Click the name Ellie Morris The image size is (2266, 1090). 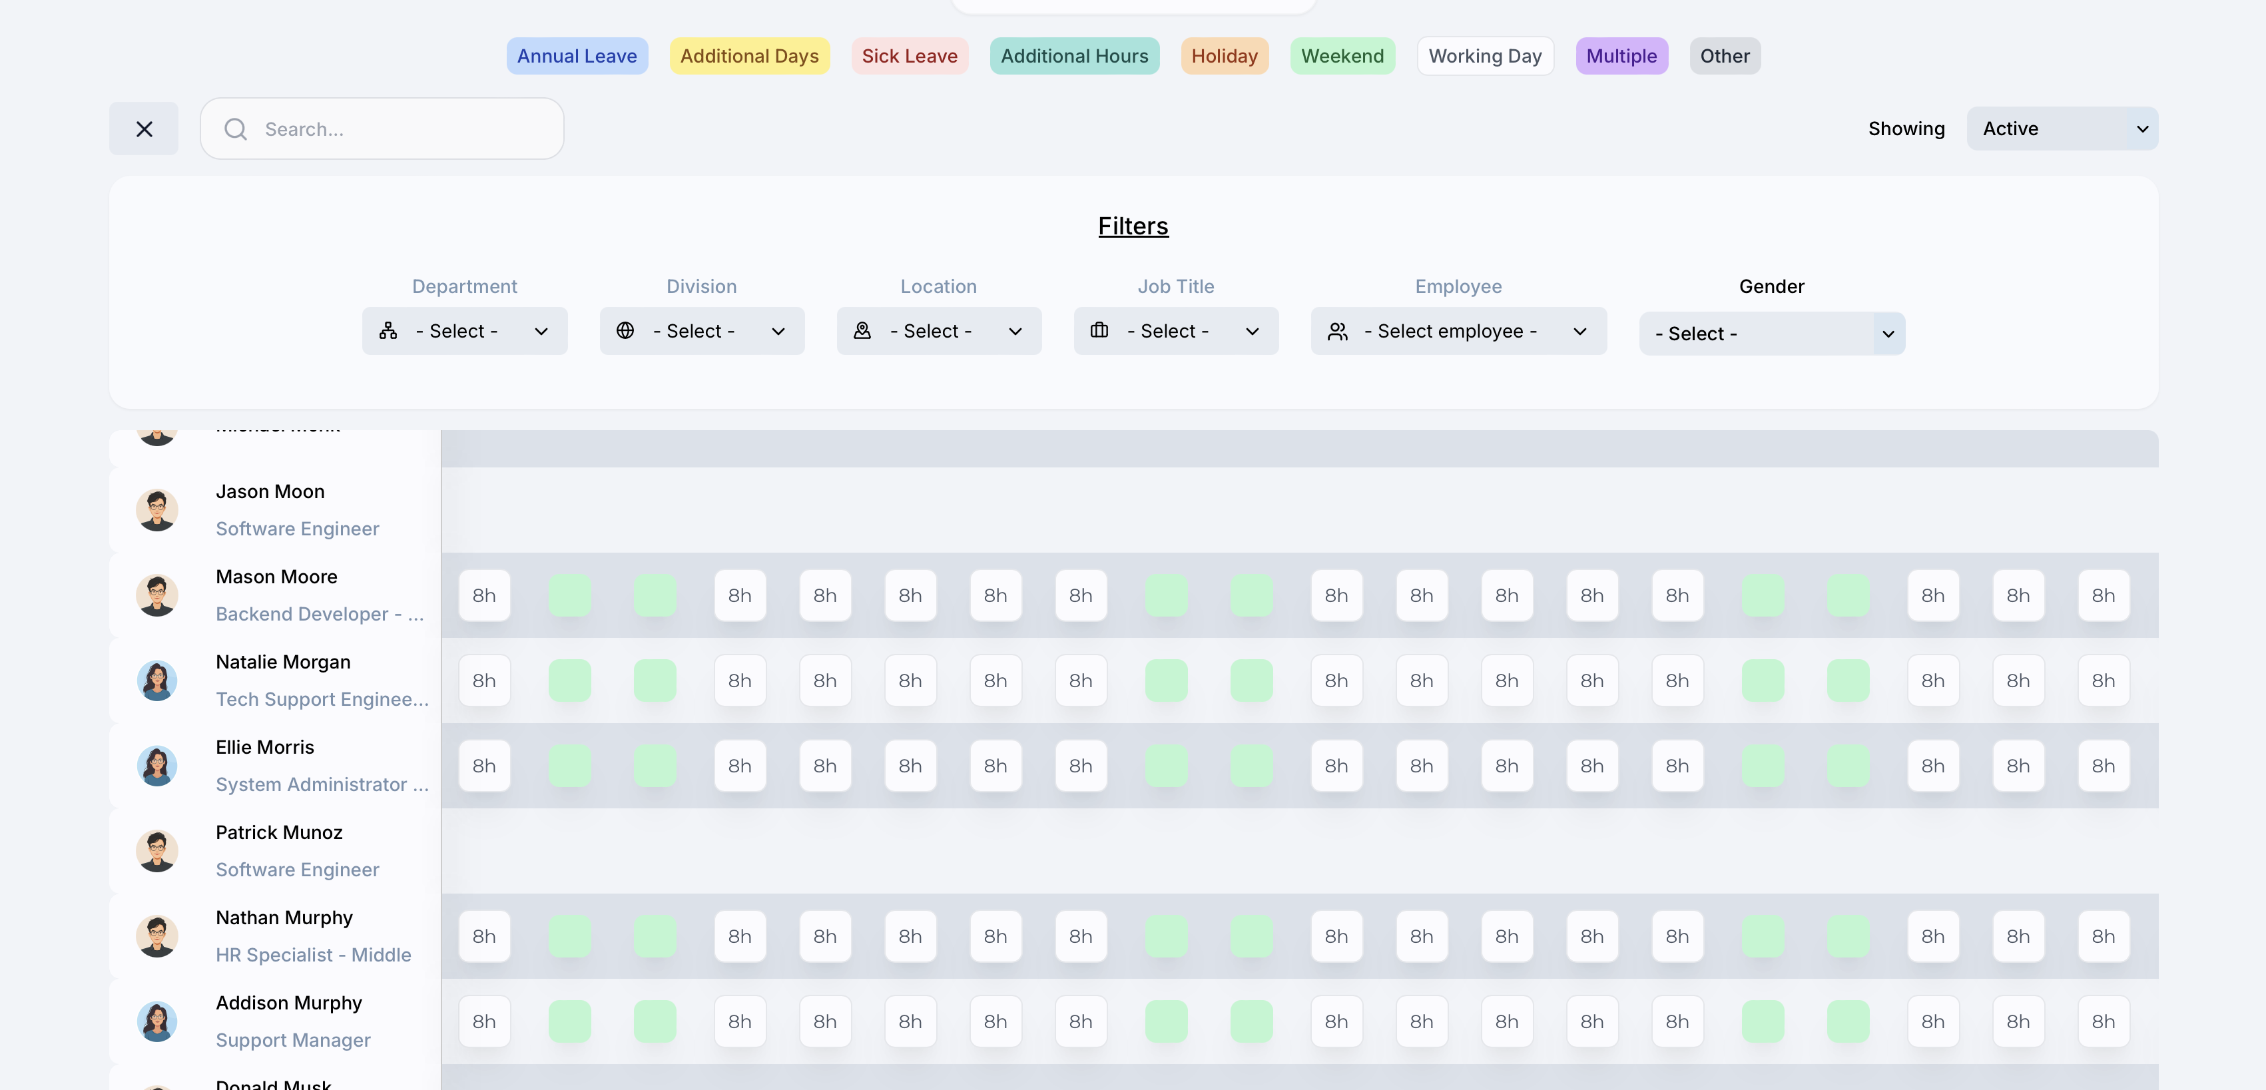coord(265,747)
